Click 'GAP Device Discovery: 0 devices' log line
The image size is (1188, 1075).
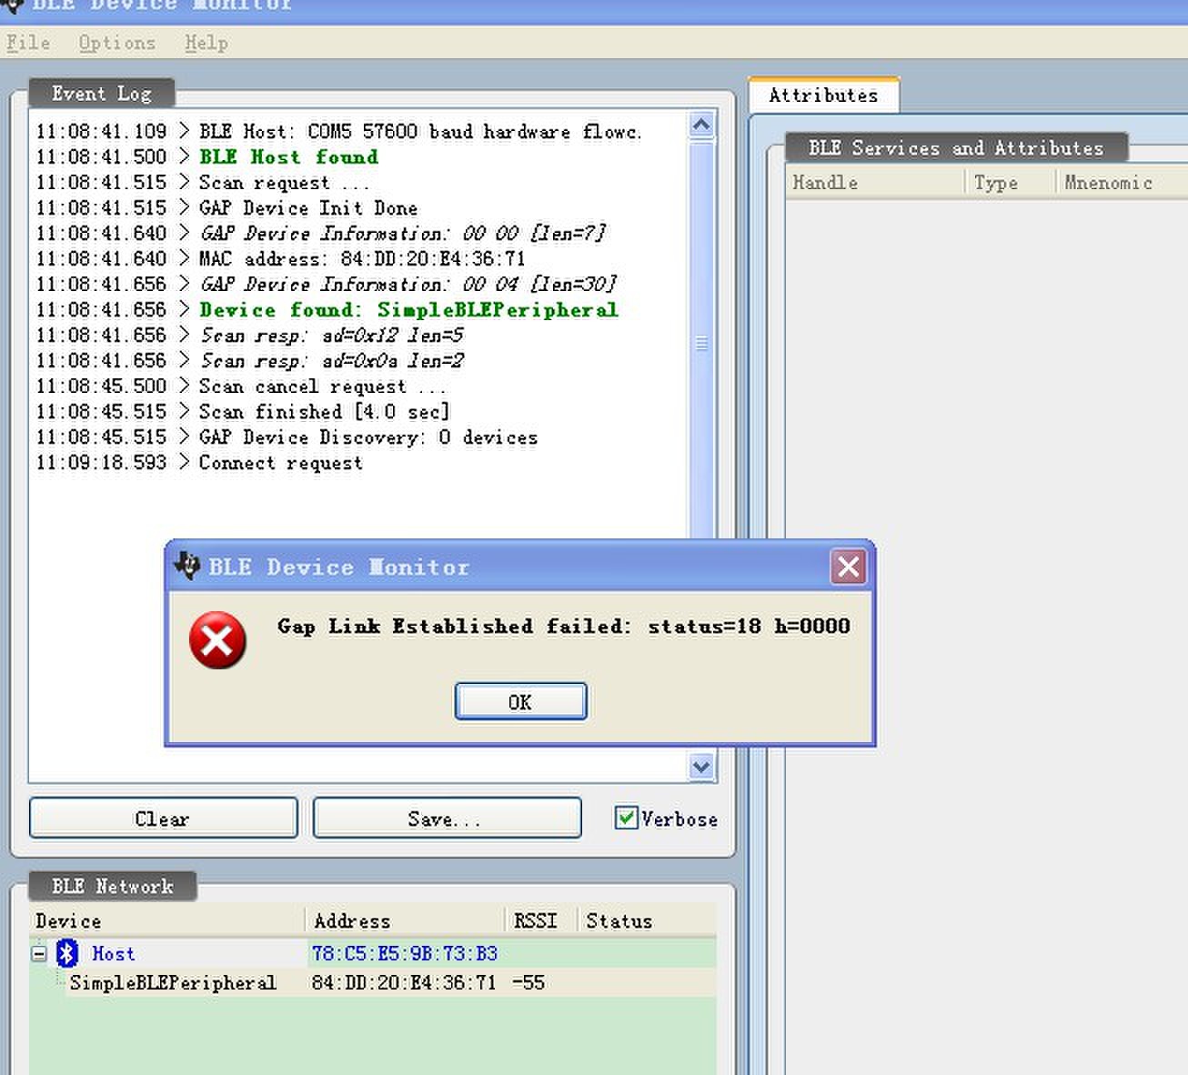click(287, 437)
